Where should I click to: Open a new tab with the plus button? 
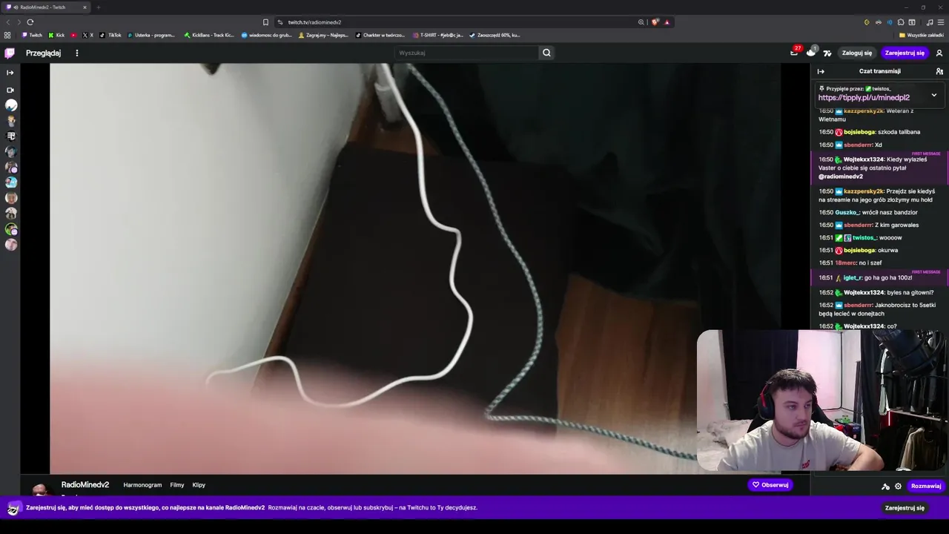[98, 7]
